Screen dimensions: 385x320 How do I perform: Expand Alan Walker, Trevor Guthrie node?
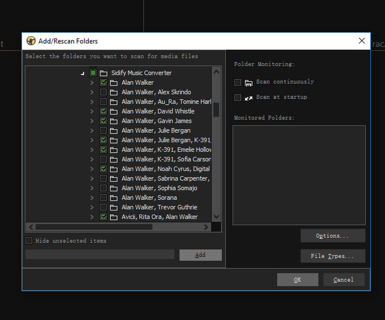[92, 207]
